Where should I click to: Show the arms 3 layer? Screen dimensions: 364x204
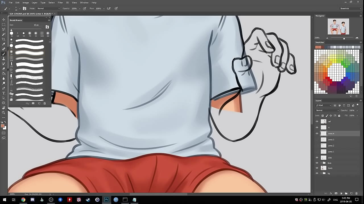(317, 140)
